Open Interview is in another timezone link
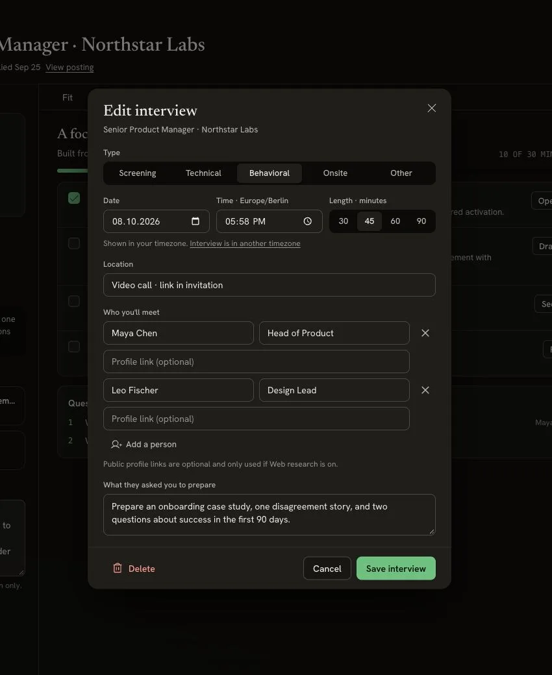This screenshot has width=552, height=675. (x=245, y=243)
